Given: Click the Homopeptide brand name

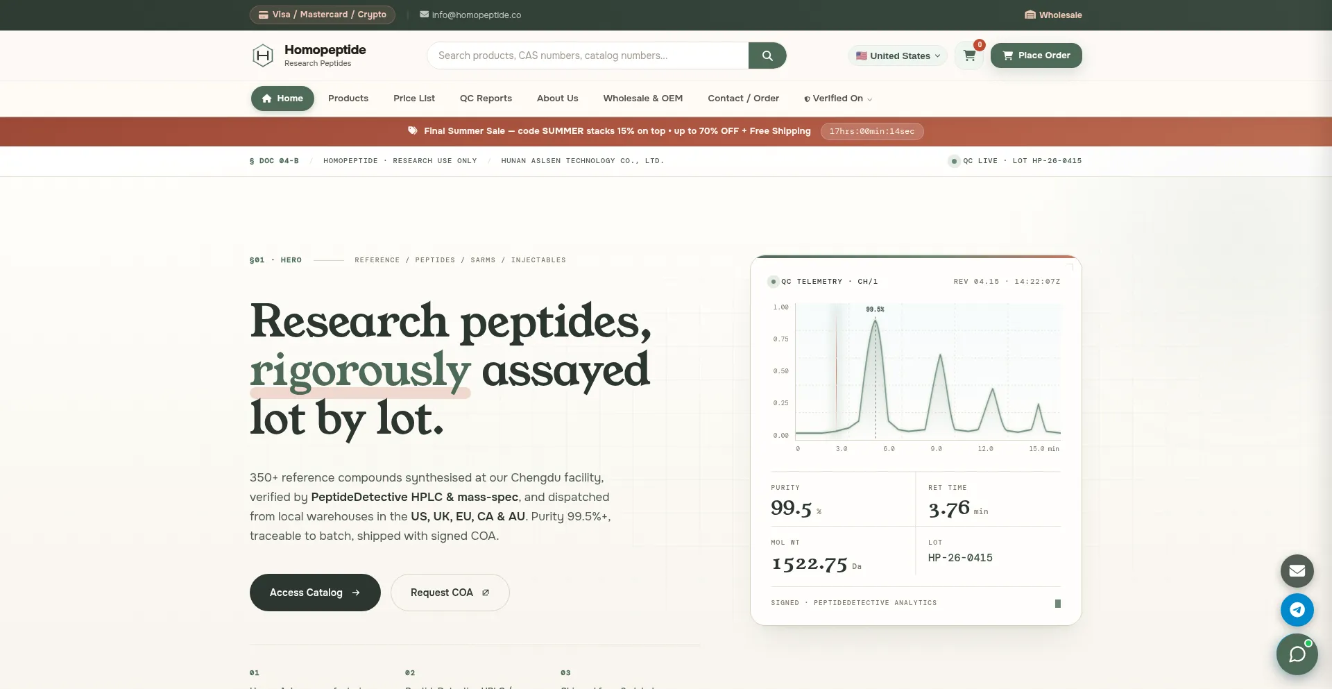Looking at the screenshot, I should pyautogui.click(x=325, y=50).
